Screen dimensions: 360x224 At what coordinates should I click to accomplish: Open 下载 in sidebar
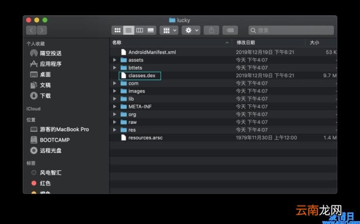(x=41, y=96)
